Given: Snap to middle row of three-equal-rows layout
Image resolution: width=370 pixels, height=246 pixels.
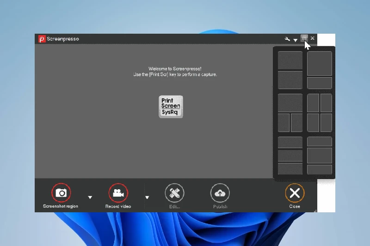Looking at the screenshot, I should (290, 156).
